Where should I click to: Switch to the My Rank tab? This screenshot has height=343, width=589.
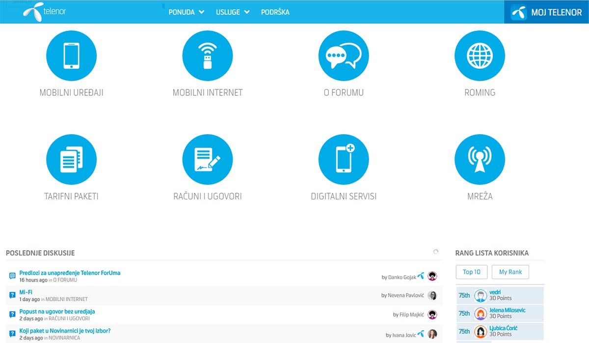[510, 272]
